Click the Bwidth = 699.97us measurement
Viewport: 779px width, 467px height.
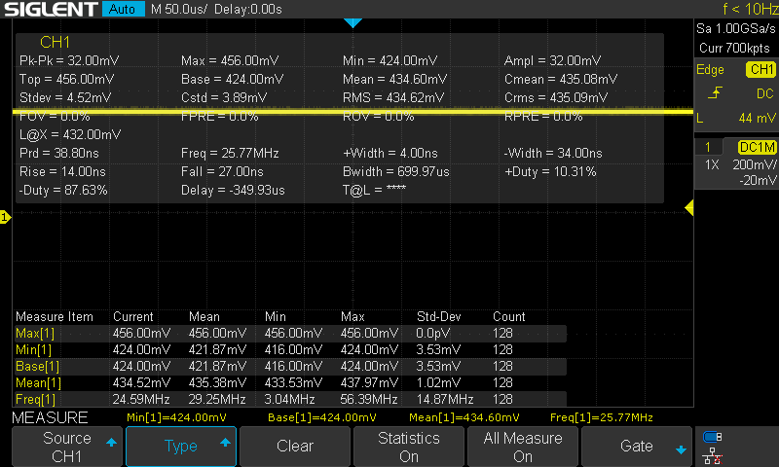396,171
